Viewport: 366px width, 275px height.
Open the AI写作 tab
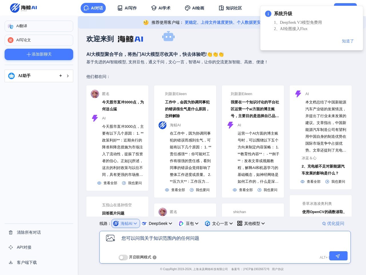127,8
